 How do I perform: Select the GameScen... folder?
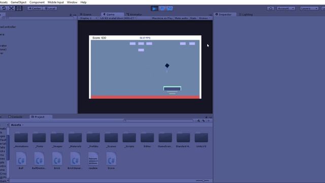165,139
